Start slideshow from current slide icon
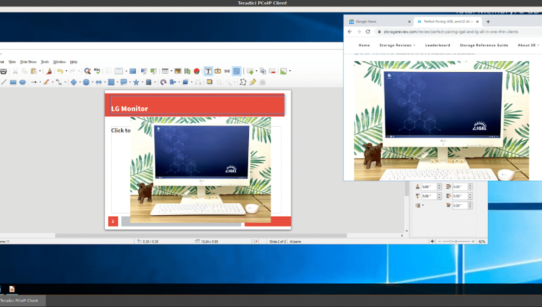The height and width of the screenshot is (307, 542). (153, 71)
